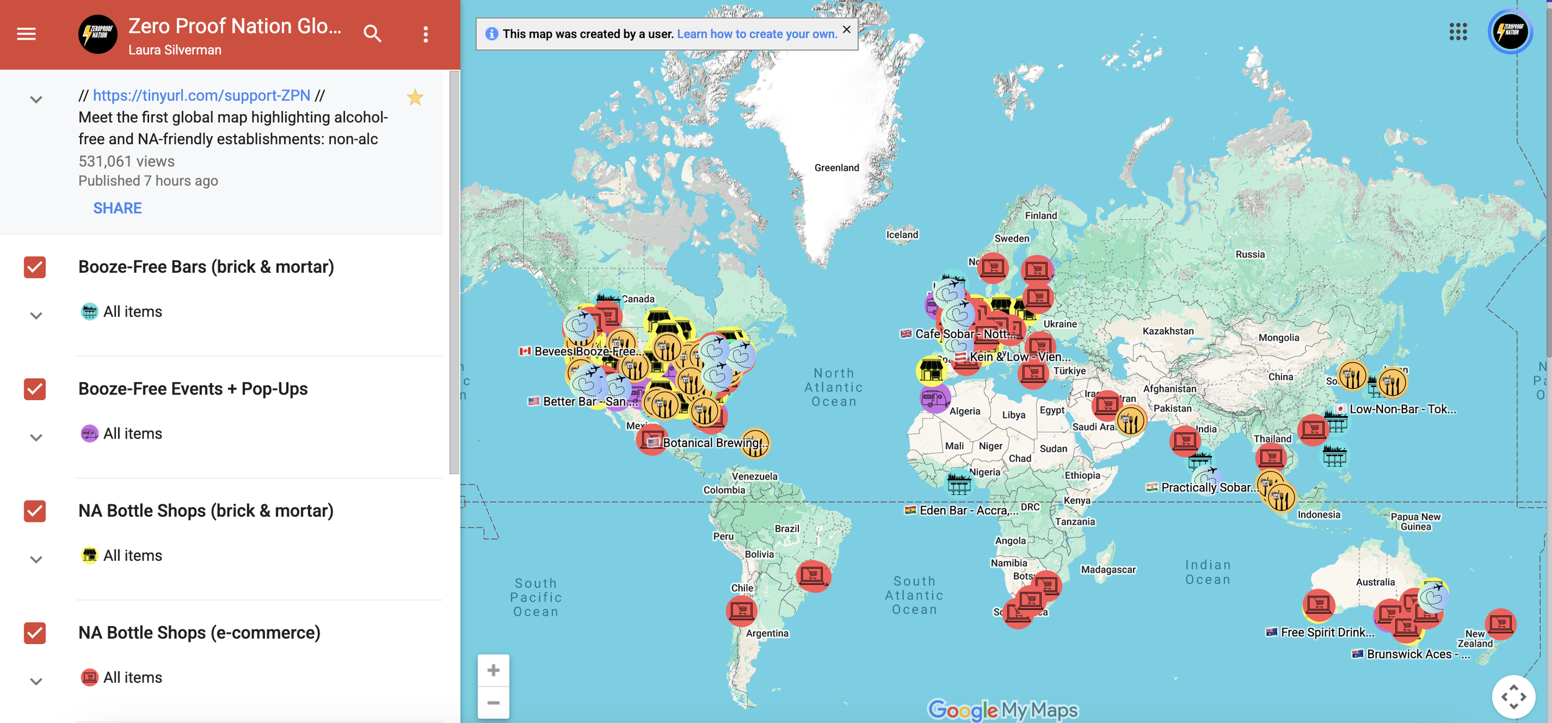Open the Google apps grid
This screenshot has height=723, width=1552.
[x=1458, y=32]
